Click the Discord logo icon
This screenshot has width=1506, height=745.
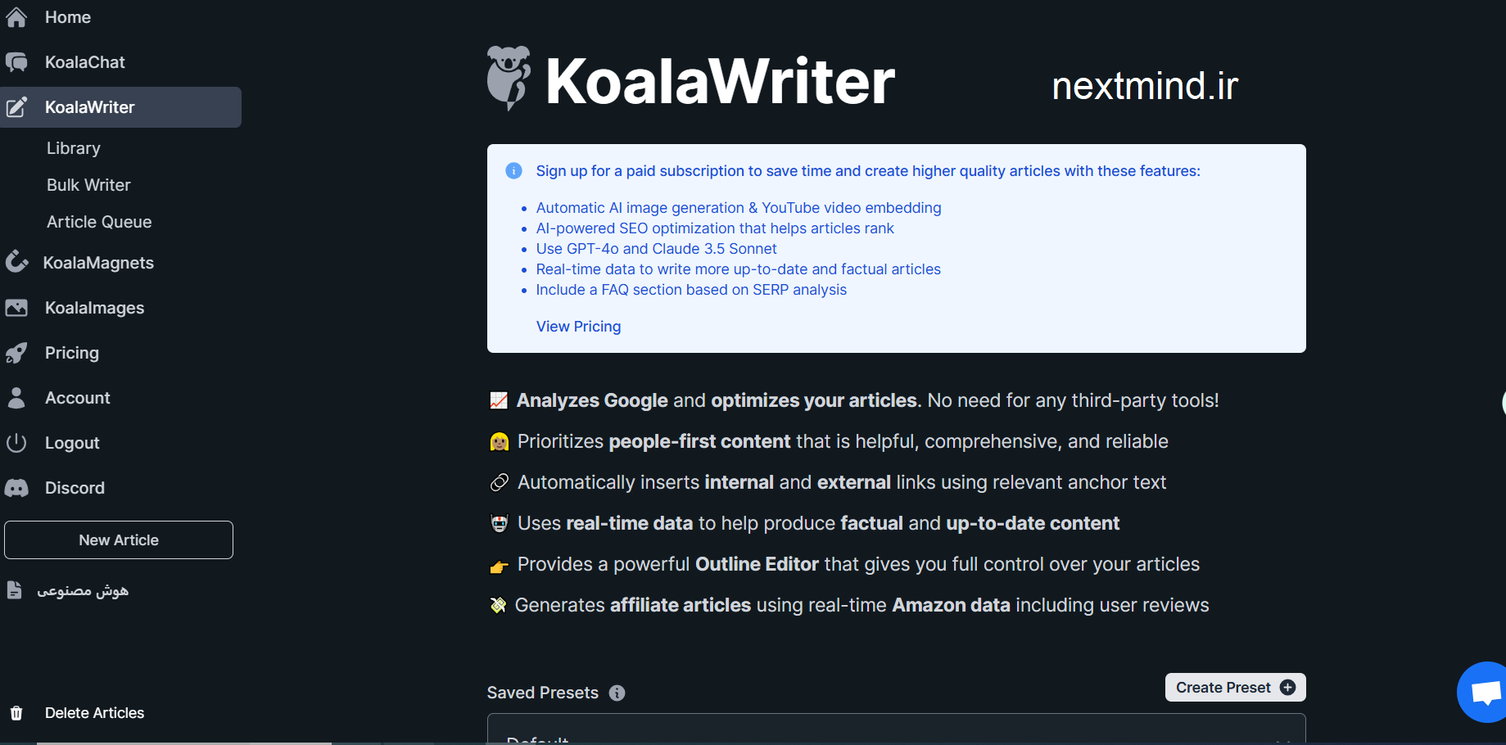click(x=16, y=488)
